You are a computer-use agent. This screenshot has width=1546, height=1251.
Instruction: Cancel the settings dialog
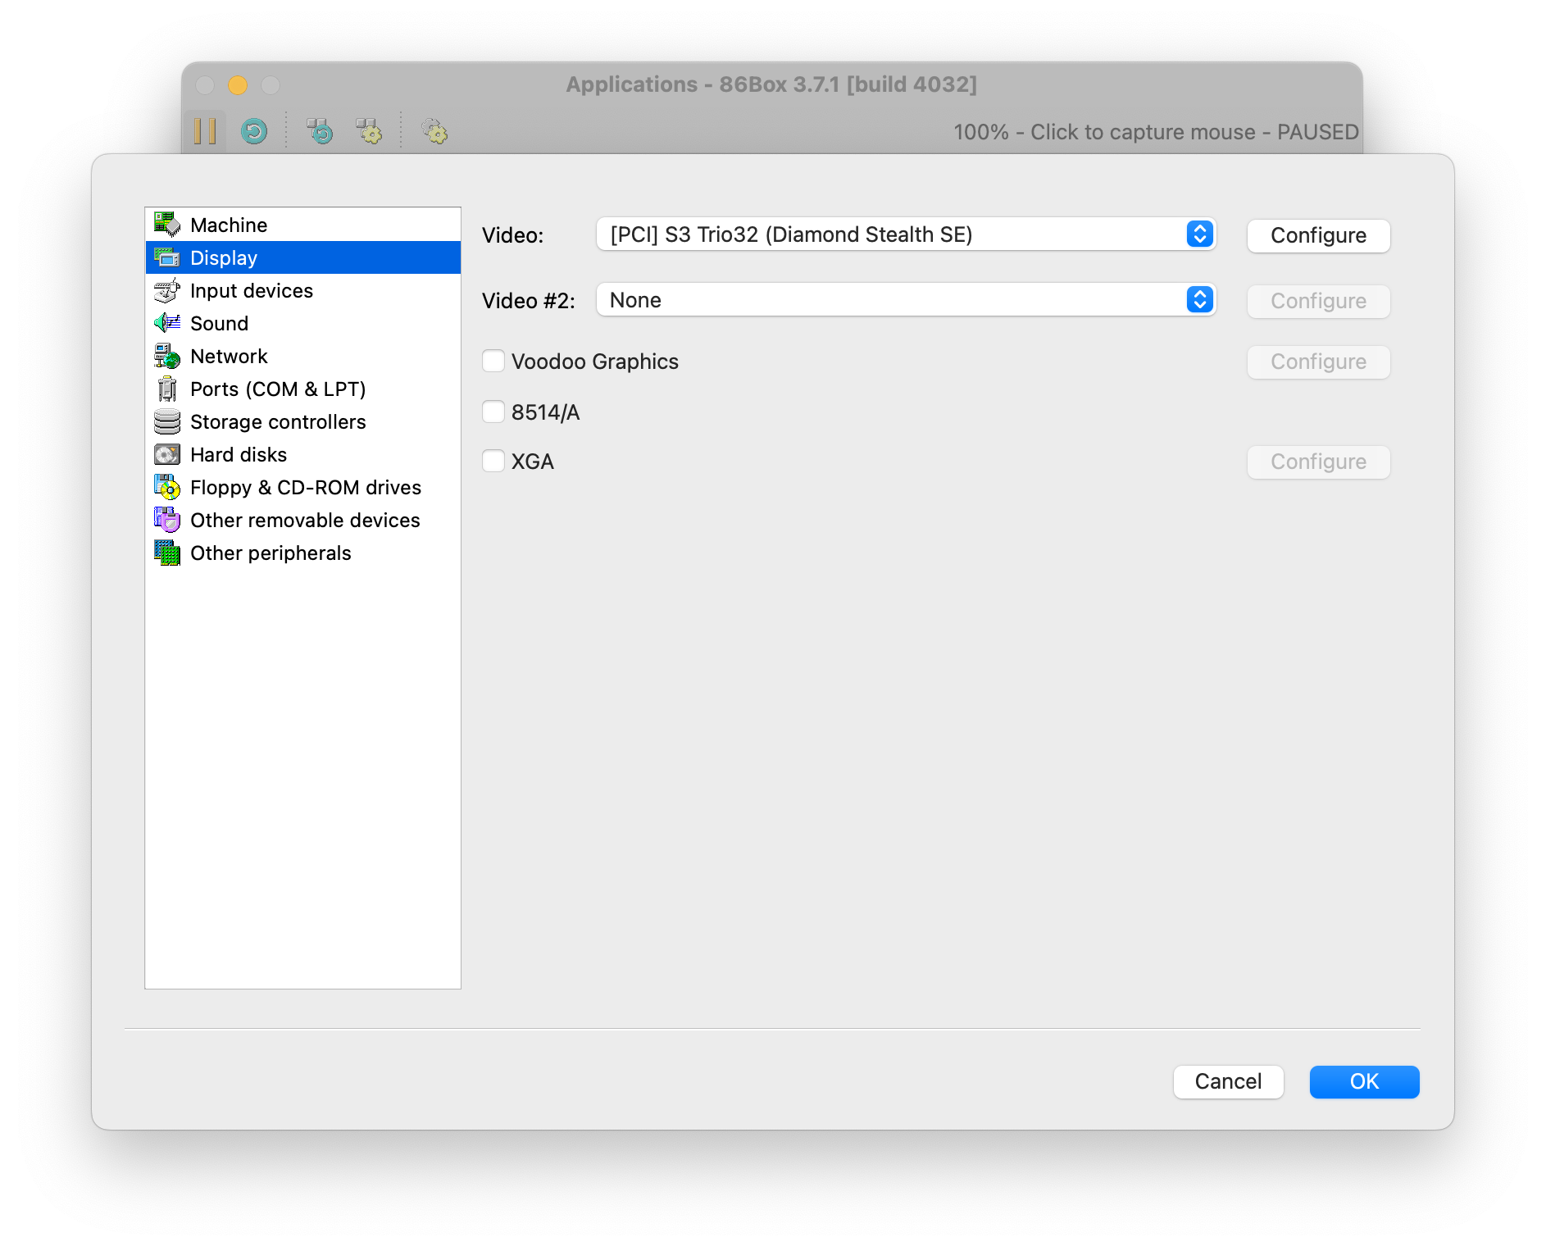(x=1228, y=1081)
